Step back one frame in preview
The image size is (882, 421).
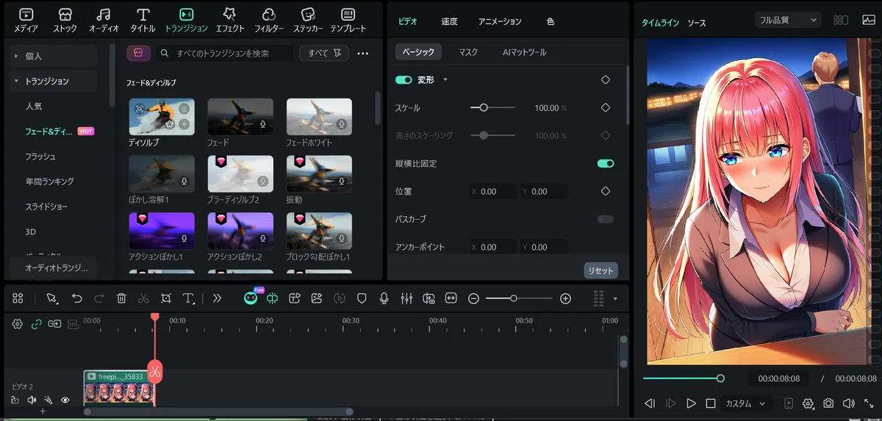(650, 403)
